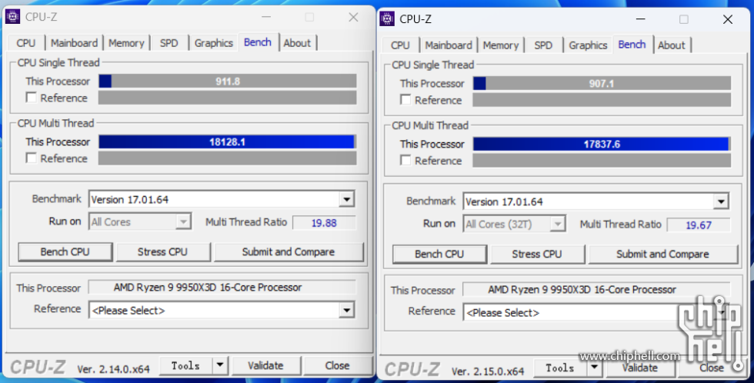
Task: Click single thread score bar 907.1
Action: pos(602,84)
